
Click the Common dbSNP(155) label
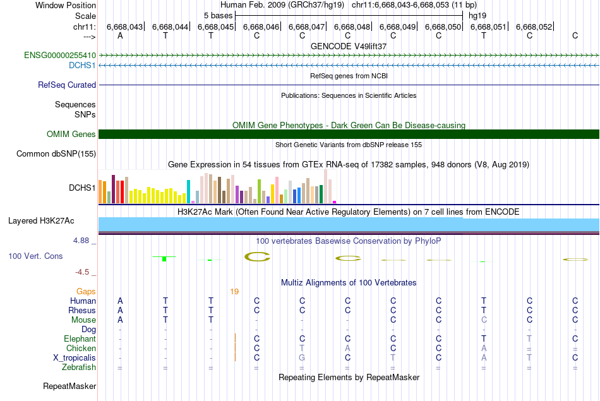[x=56, y=154]
